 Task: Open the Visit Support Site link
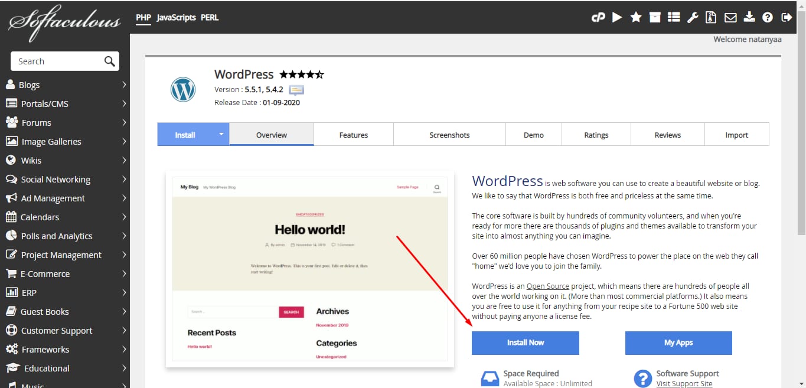coord(684,384)
